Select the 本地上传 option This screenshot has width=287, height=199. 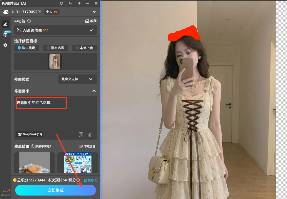coord(84,48)
